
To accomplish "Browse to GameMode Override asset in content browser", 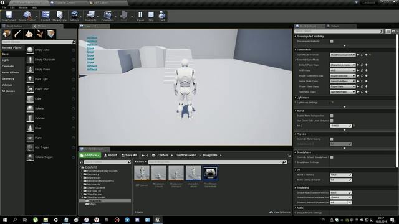I will (362, 55).
